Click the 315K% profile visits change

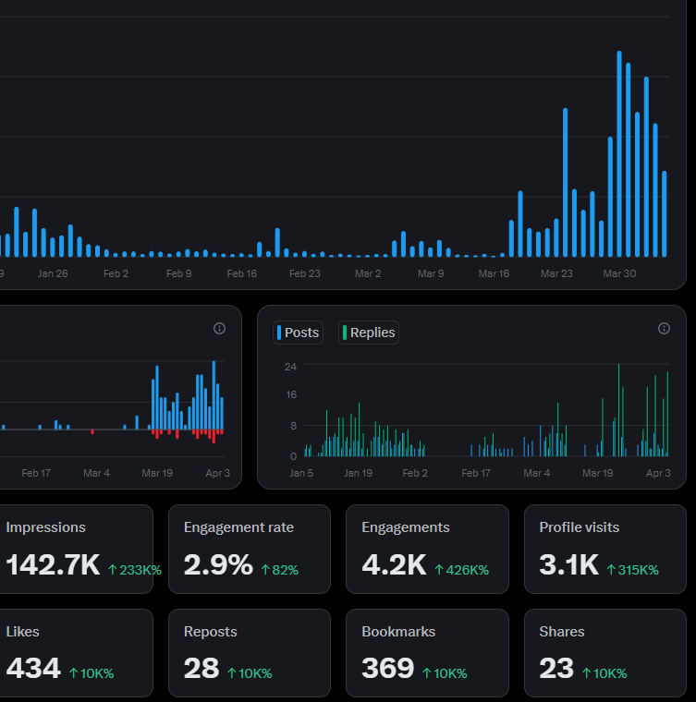pyautogui.click(x=633, y=570)
